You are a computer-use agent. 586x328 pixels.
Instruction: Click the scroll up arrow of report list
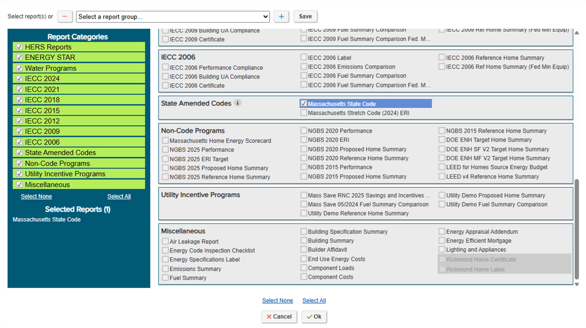tap(576, 33)
